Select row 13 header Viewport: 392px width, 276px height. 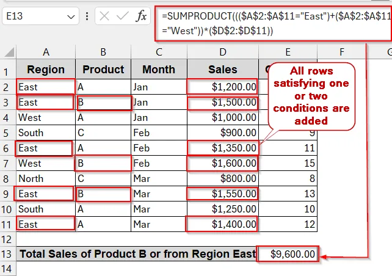point(8,254)
